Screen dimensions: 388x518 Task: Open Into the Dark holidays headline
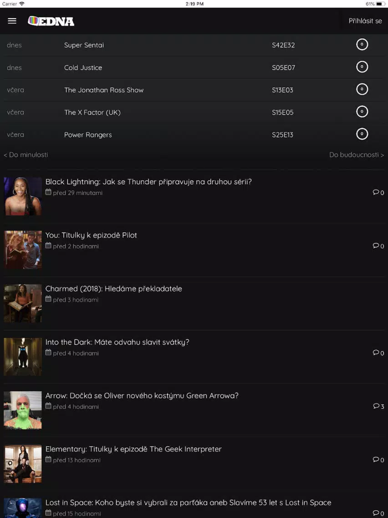click(117, 342)
